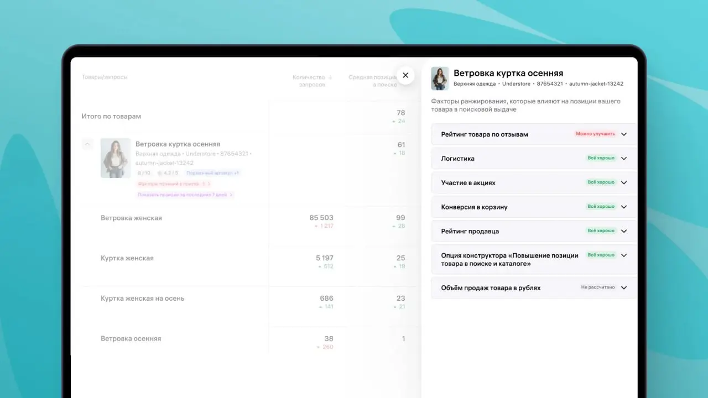Click the 686 request count value
The height and width of the screenshot is (398, 708).
click(326, 298)
